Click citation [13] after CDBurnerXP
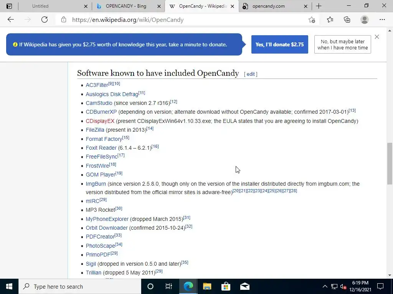393x294 pixels. point(352,110)
